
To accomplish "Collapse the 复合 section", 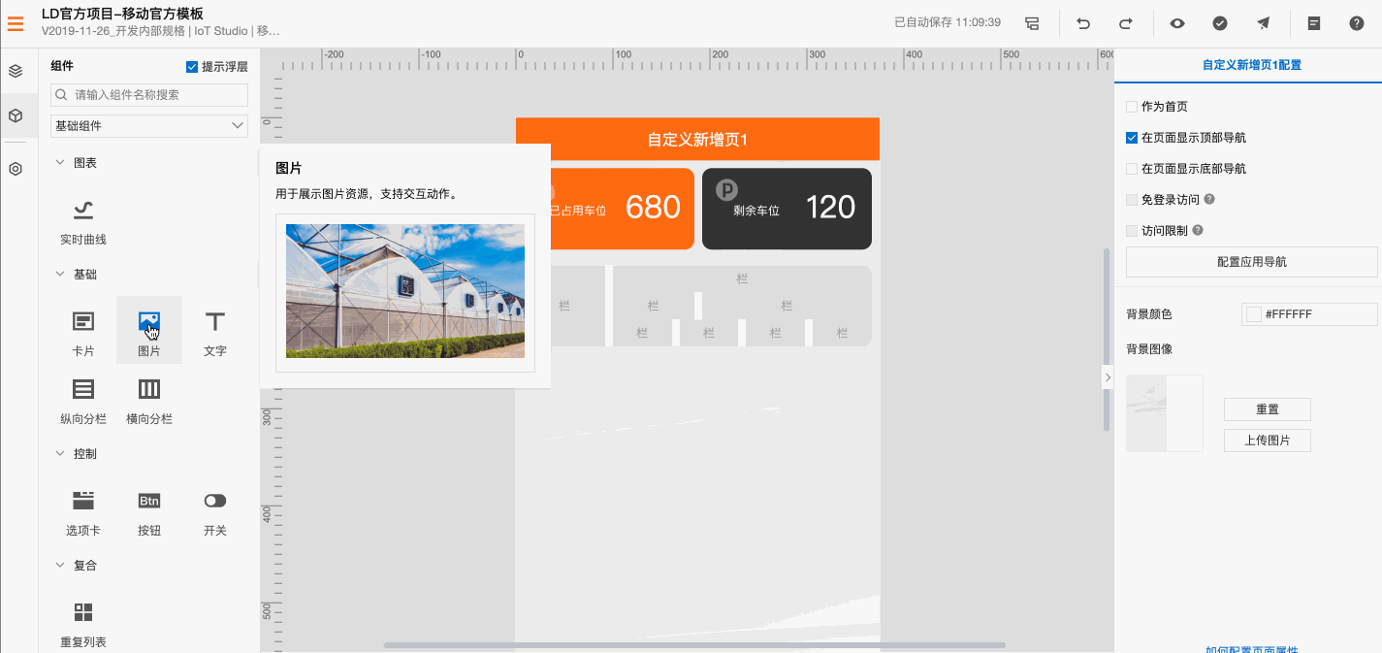I will point(60,566).
